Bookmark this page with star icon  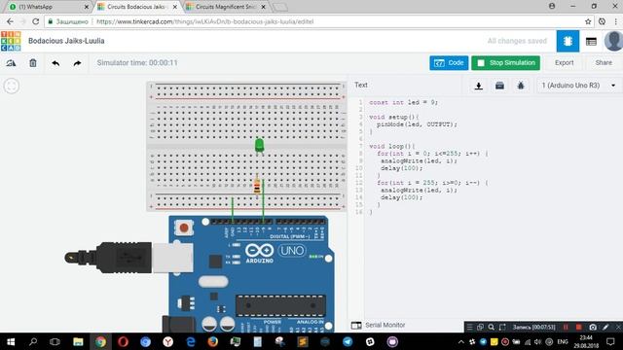click(588, 21)
